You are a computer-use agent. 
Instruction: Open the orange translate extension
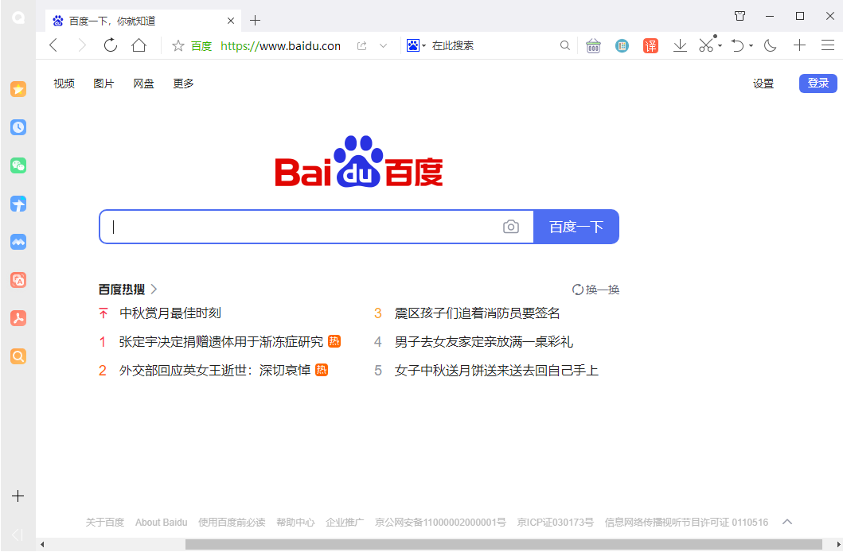650,45
